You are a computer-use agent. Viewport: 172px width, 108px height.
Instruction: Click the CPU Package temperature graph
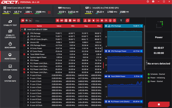coord(125,39)
